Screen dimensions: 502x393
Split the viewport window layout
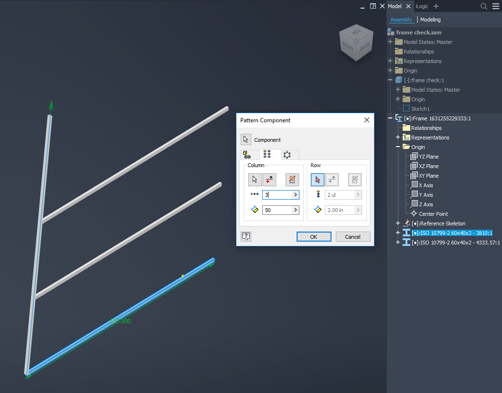click(373, 6)
